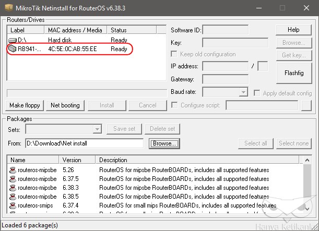Click the Make floppy button
Image resolution: width=319 pixels, height=231 pixels.
[25, 105]
